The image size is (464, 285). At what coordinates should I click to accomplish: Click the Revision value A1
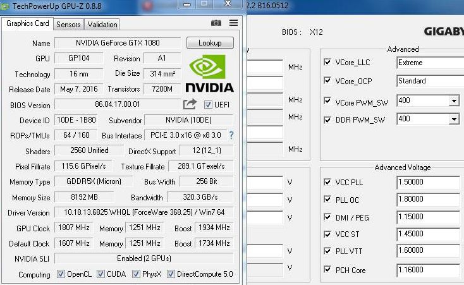pyautogui.click(x=162, y=58)
